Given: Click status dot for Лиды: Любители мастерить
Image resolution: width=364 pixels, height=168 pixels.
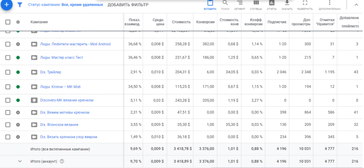Looking at the screenshot, I should (18, 44).
